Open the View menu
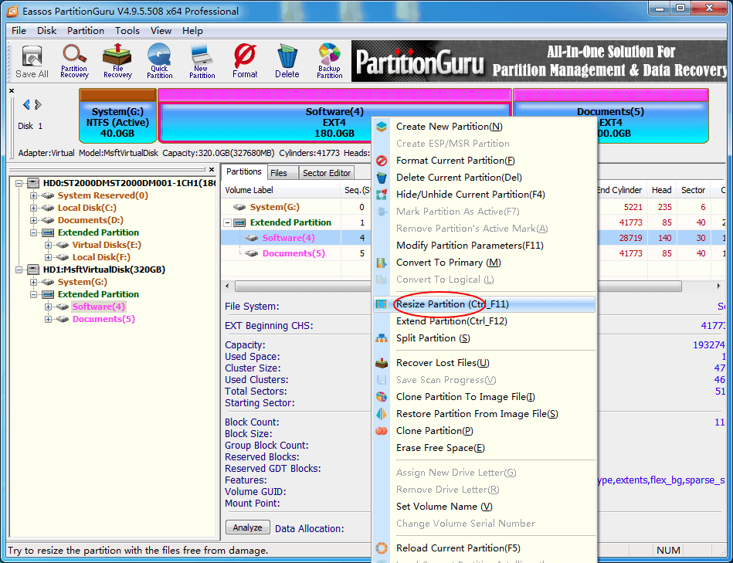Screen dimensions: 733x563 point(161,31)
